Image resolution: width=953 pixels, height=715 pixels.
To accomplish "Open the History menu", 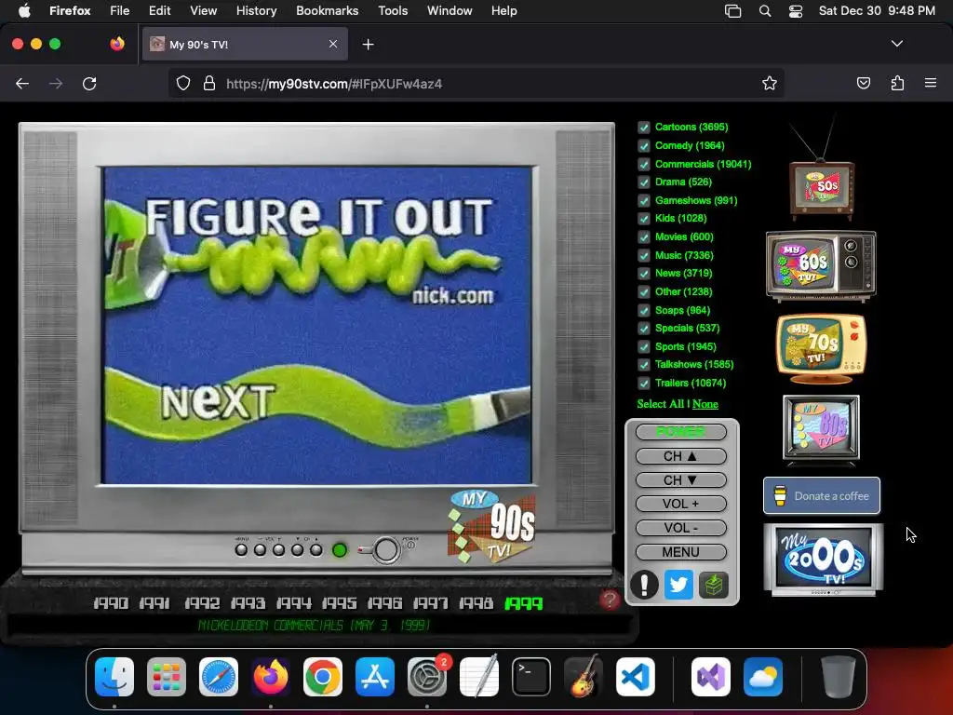I will pyautogui.click(x=256, y=11).
